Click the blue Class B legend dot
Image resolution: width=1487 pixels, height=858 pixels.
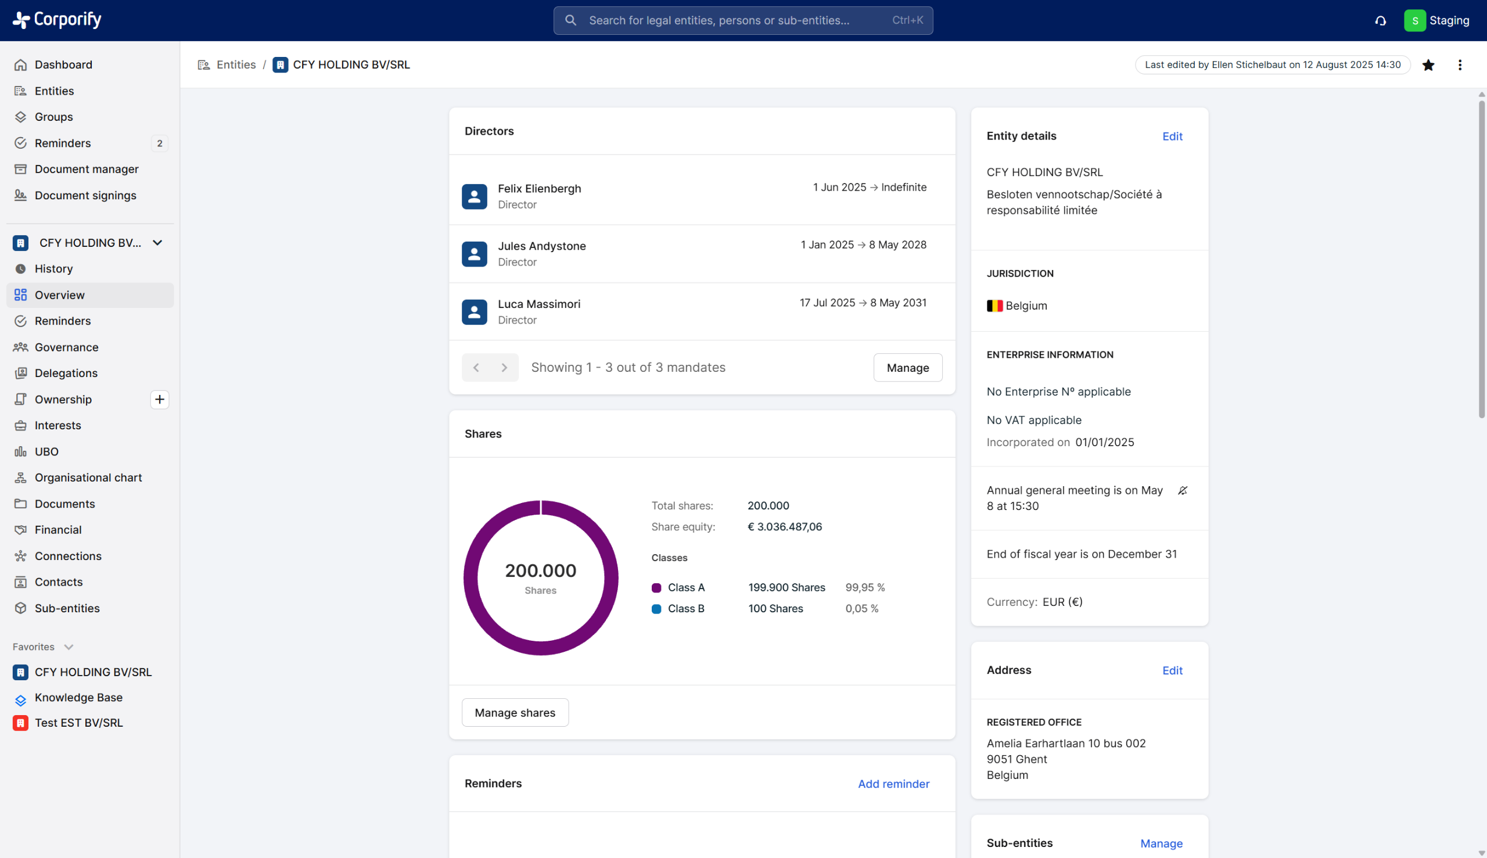(656, 609)
